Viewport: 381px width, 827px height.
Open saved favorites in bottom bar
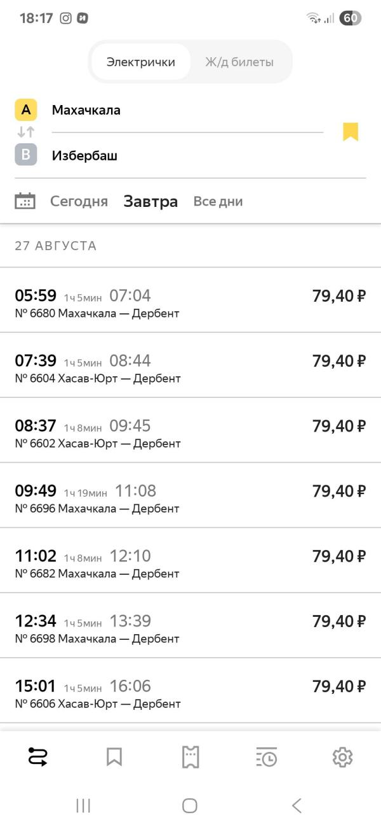point(114,757)
